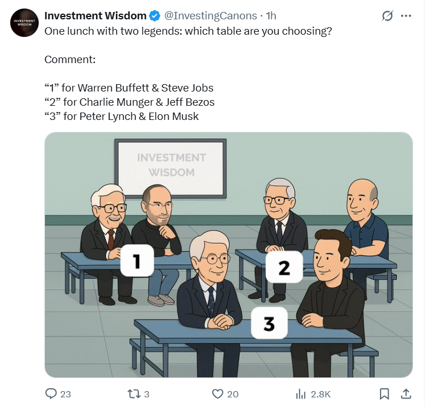The image size is (425, 407).
Task: Click the table number 1 label
Action: click(137, 261)
